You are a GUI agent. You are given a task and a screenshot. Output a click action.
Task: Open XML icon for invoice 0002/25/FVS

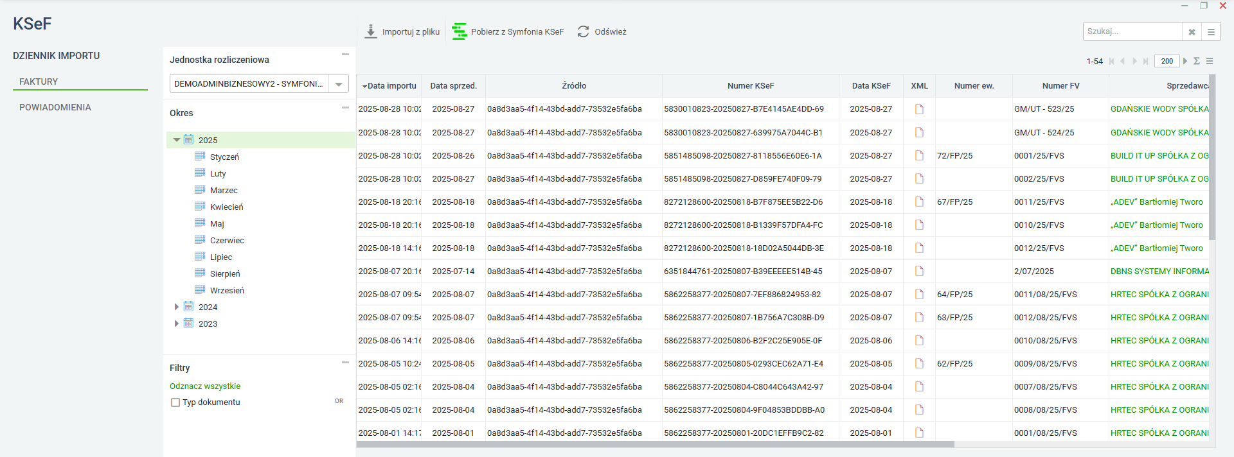click(x=919, y=178)
